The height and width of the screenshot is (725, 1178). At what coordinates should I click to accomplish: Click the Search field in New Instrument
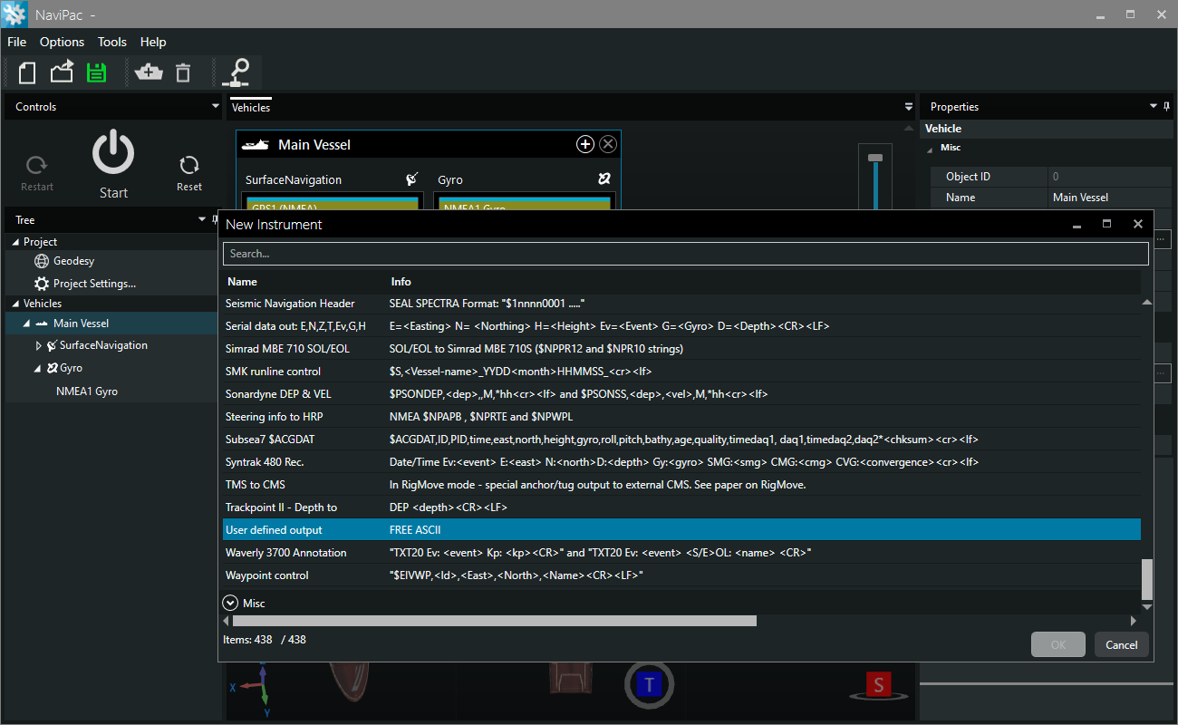click(686, 254)
